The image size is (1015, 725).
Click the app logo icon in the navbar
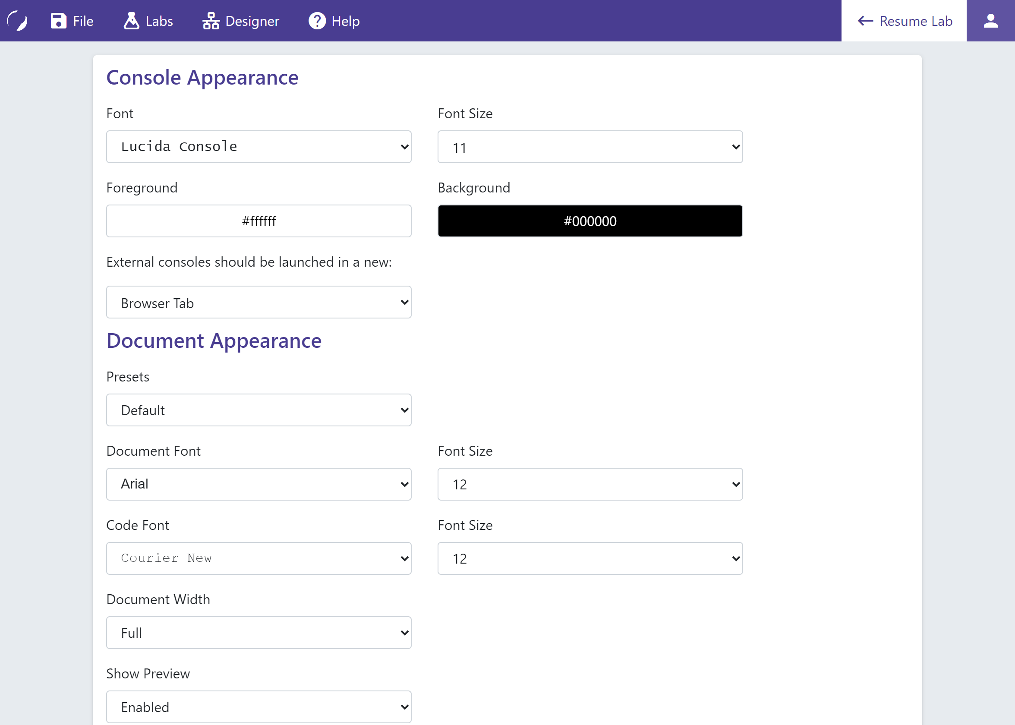coord(18,21)
